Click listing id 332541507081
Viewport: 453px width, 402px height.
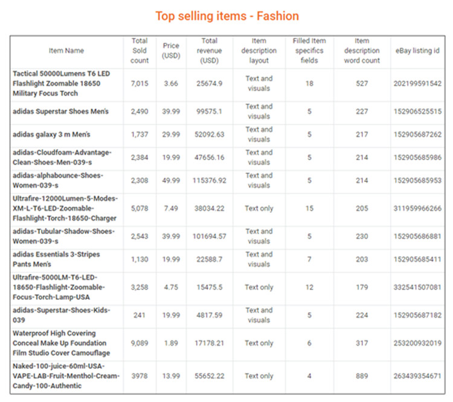coord(417,288)
